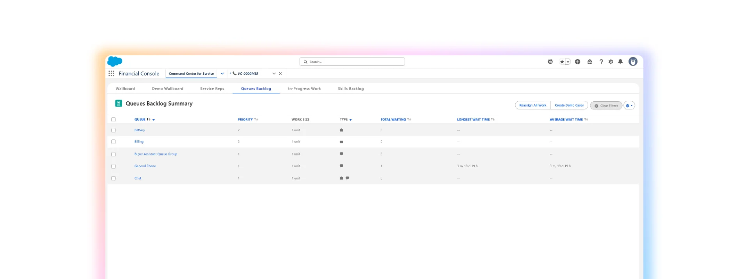The image size is (749, 279).
Task: Open the Help question mark icon
Action: pyautogui.click(x=601, y=62)
